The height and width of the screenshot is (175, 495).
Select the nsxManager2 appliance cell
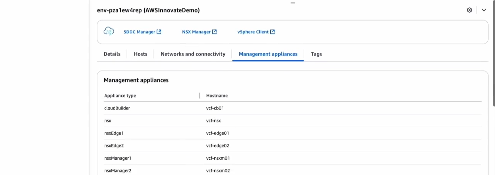coord(118,171)
